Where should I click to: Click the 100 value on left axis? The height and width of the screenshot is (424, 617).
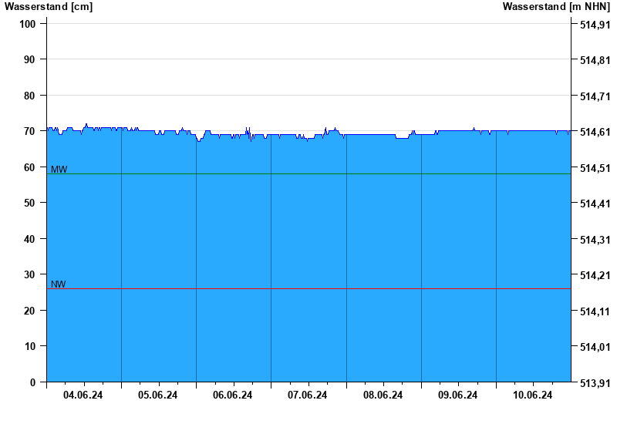[x=27, y=24]
